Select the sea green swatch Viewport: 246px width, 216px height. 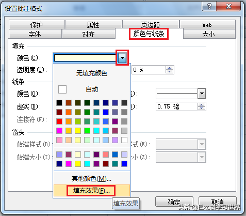pyautogui.click(x=87, y=121)
